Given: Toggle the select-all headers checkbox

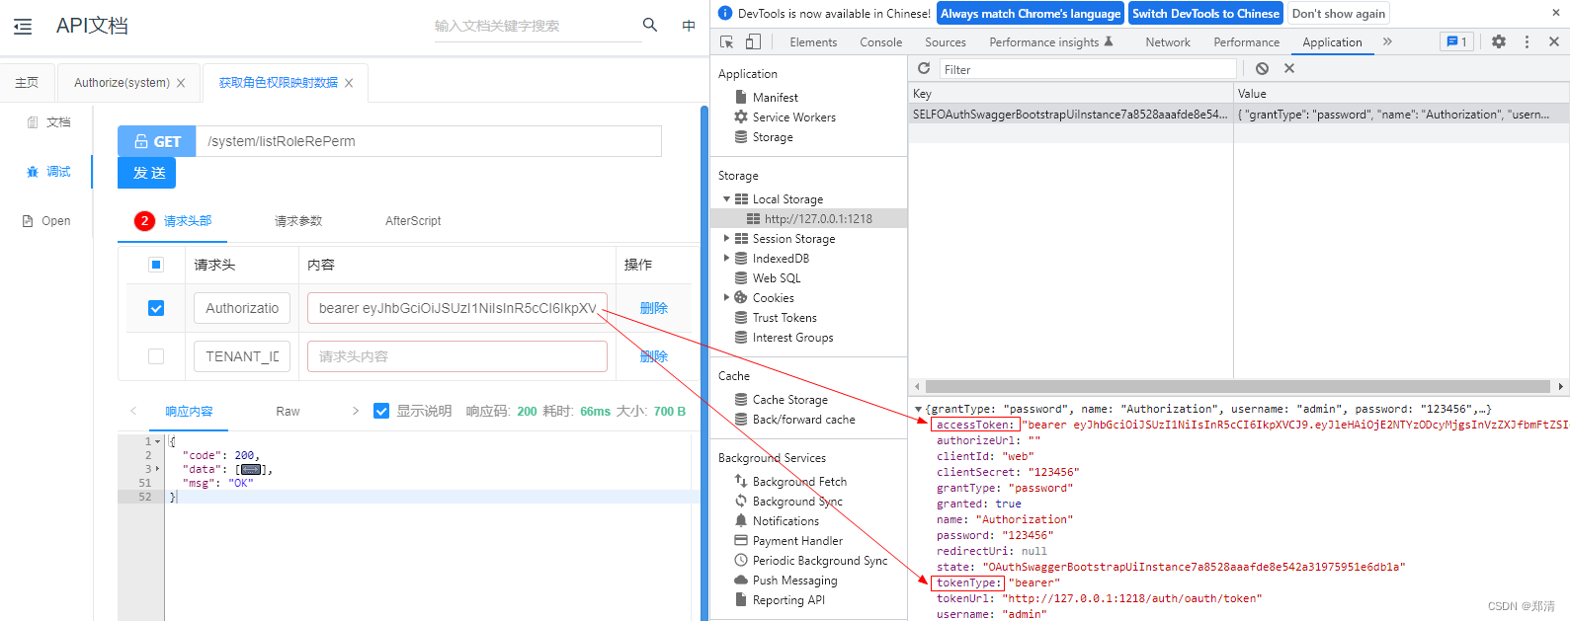Looking at the screenshot, I should coord(156,265).
